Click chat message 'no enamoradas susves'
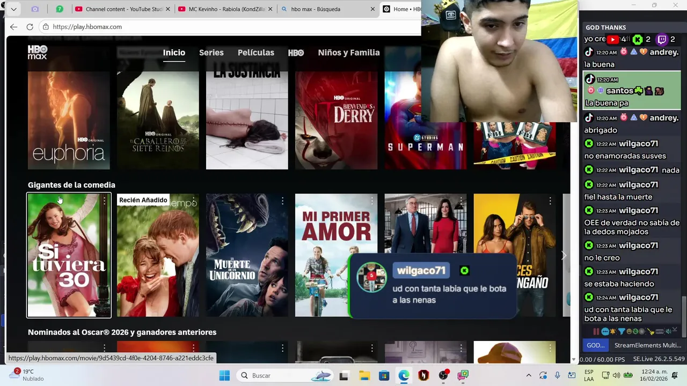 625,156
